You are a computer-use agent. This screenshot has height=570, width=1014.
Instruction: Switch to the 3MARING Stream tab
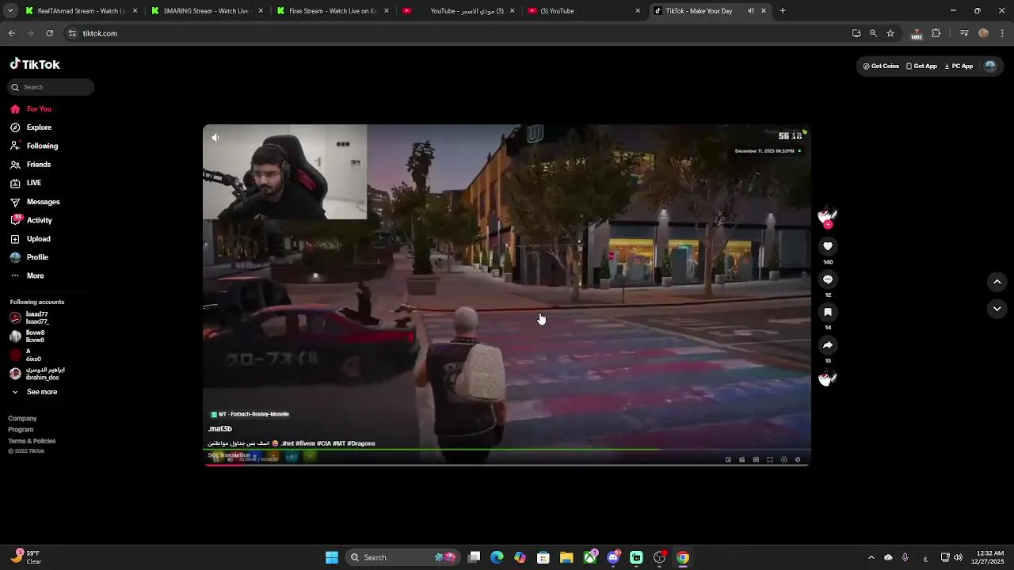[x=206, y=11]
